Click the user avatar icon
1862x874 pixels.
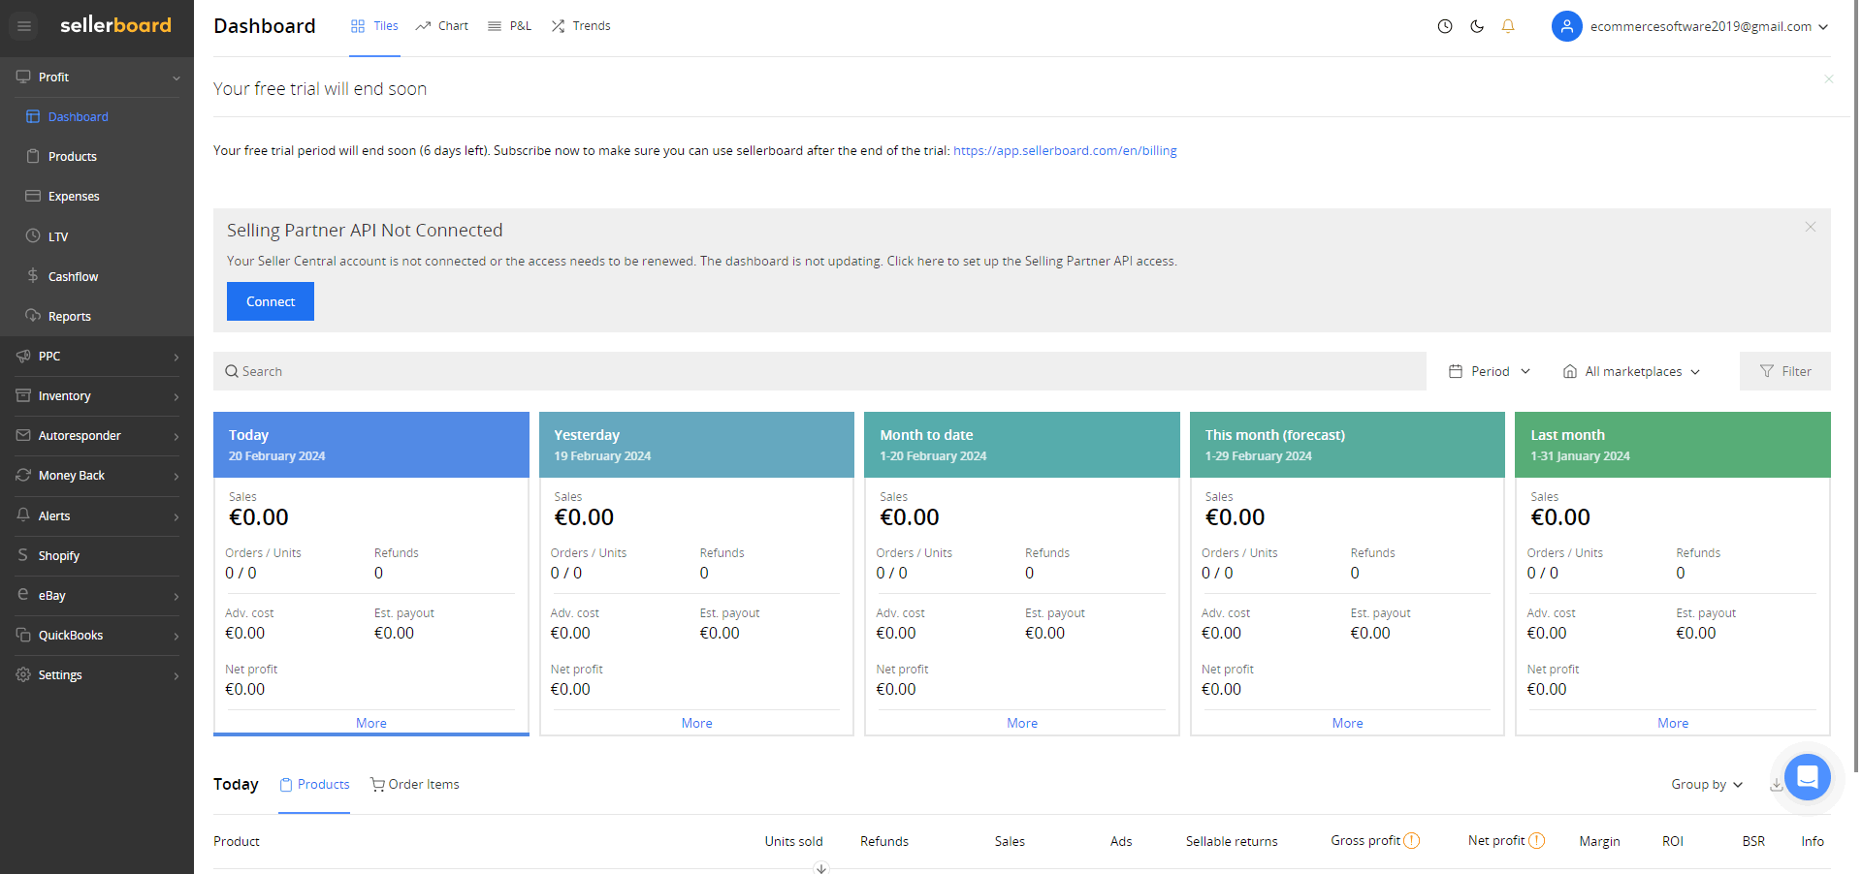pyautogui.click(x=1567, y=26)
